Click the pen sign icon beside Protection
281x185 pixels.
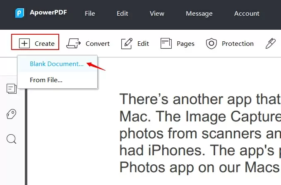[x=270, y=43]
